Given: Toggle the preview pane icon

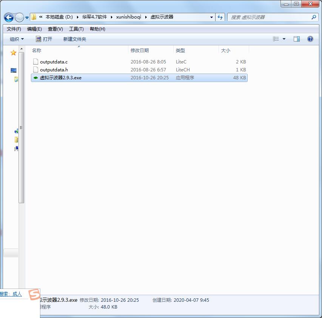Looking at the screenshot, I should tap(296, 39).
